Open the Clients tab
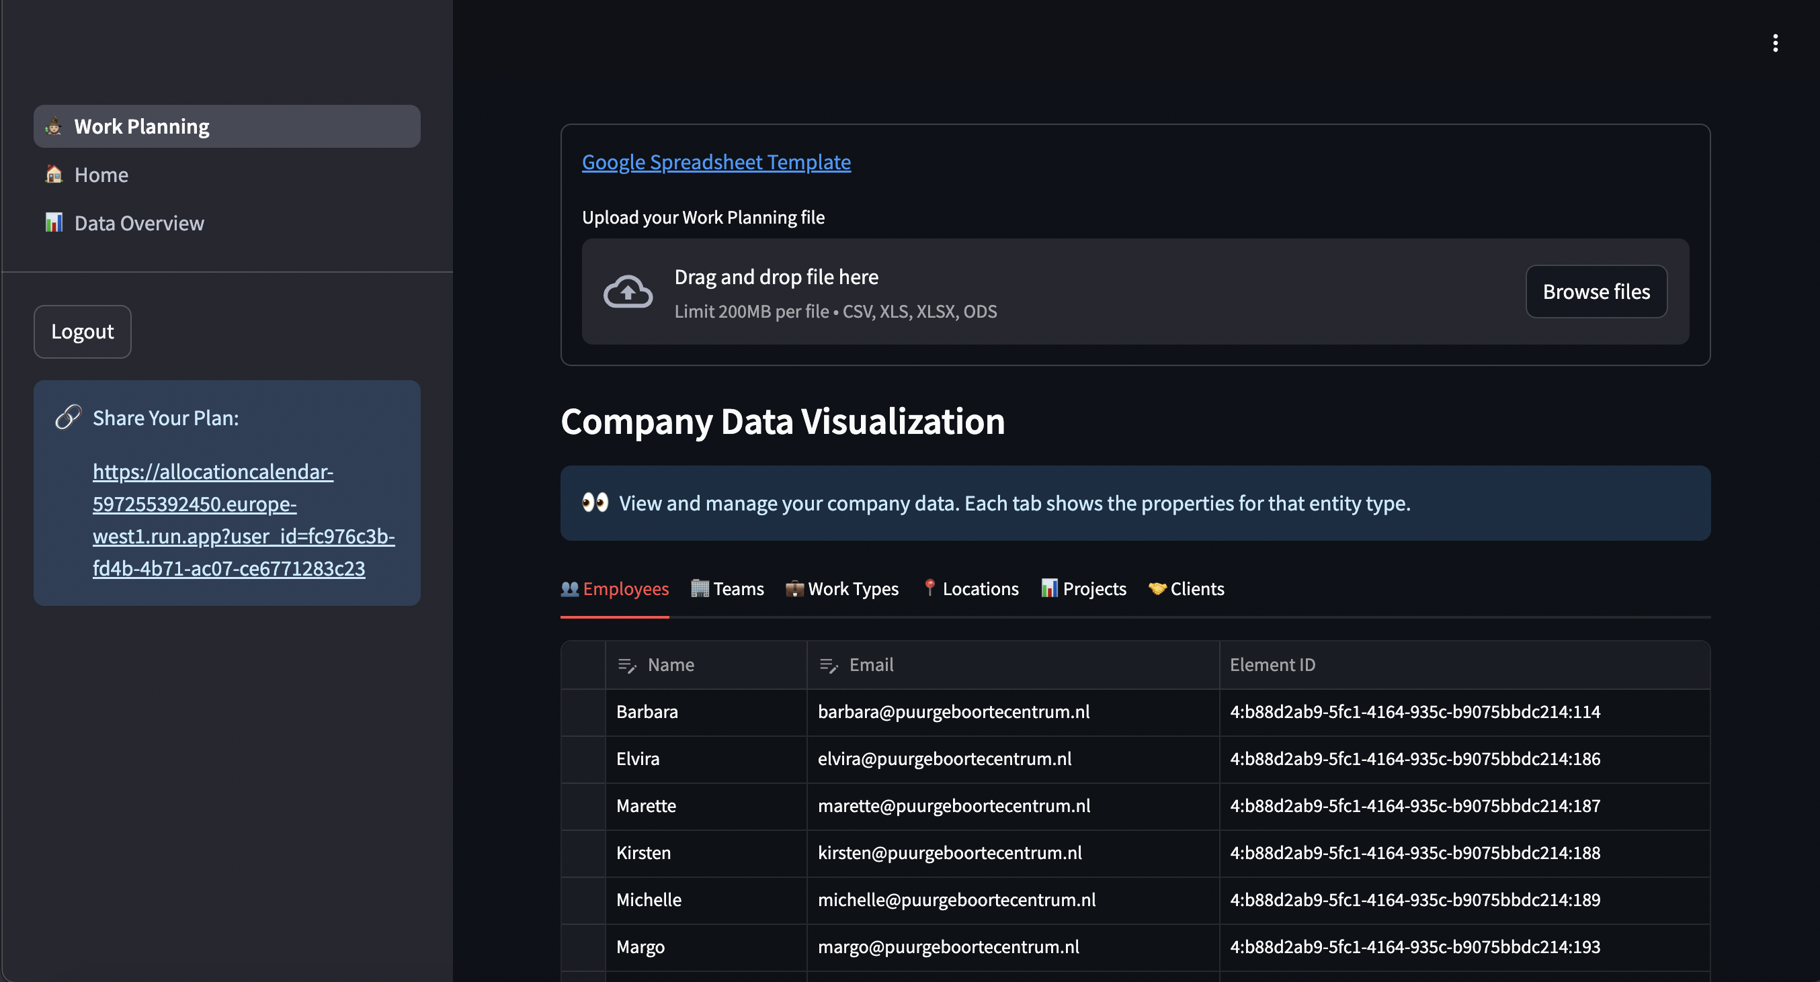Image resolution: width=1820 pixels, height=982 pixels. [x=1186, y=589]
